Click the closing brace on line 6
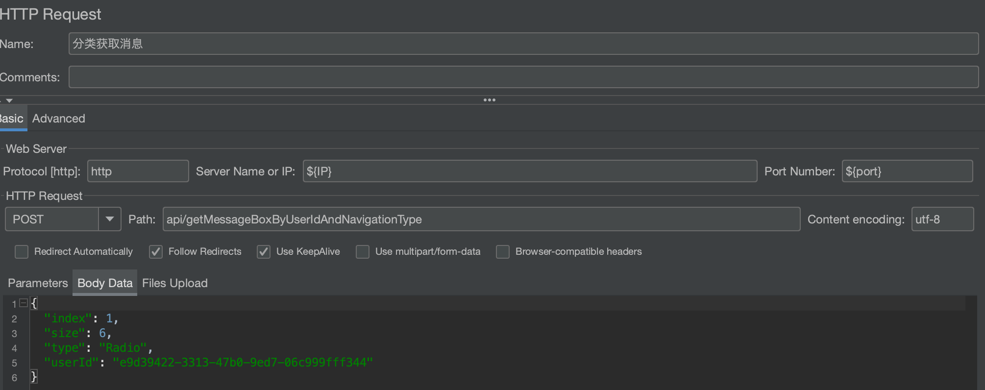This screenshot has width=985, height=390. pos(34,377)
